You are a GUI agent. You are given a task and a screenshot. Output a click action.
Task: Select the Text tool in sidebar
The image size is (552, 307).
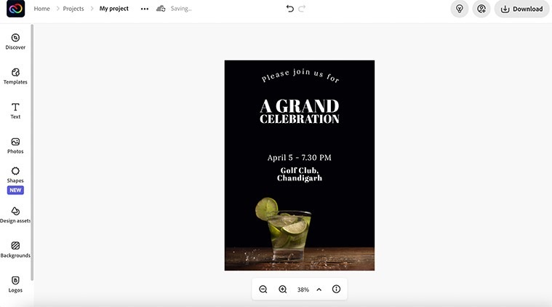click(15, 111)
